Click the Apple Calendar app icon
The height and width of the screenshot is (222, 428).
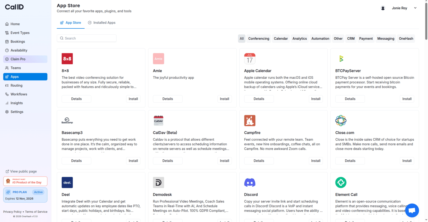pyautogui.click(x=250, y=59)
